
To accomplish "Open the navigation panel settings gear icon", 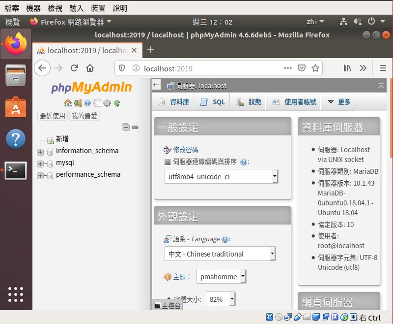I will (x=107, y=103).
